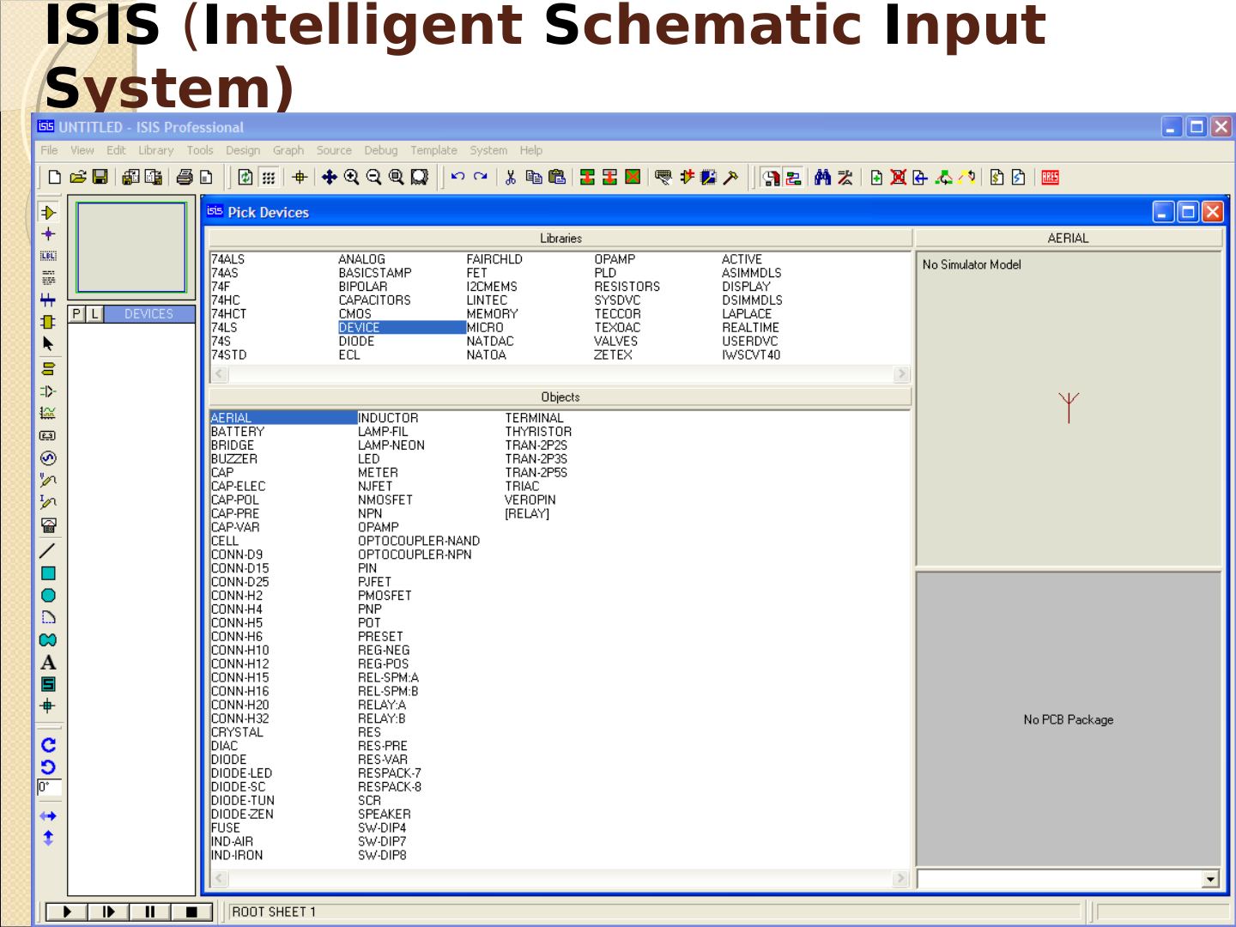Flip horizontally with mirror arrow icon

pos(48,816)
